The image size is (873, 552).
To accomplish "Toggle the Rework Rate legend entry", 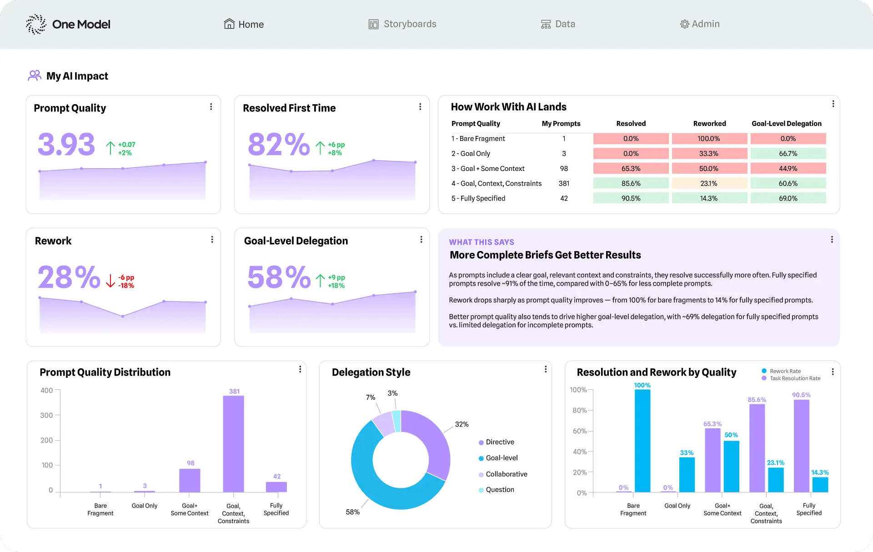I will coord(781,371).
